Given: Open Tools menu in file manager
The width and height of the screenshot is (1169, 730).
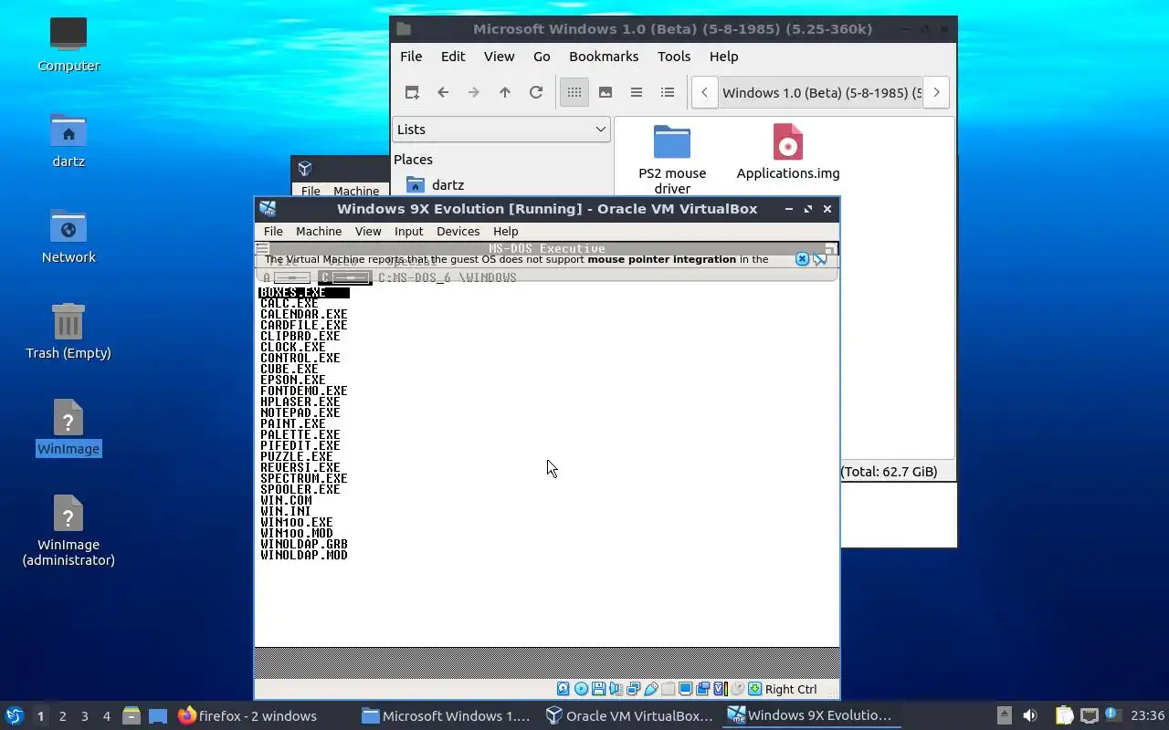Looking at the screenshot, I should click(x=674, y=57).
